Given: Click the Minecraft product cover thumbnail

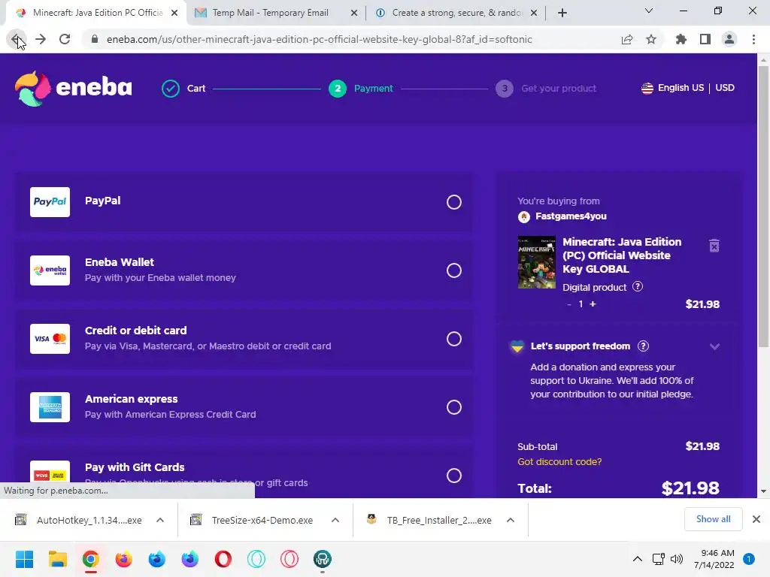Looking at the screenshot, I should click(x=537, y=262).
